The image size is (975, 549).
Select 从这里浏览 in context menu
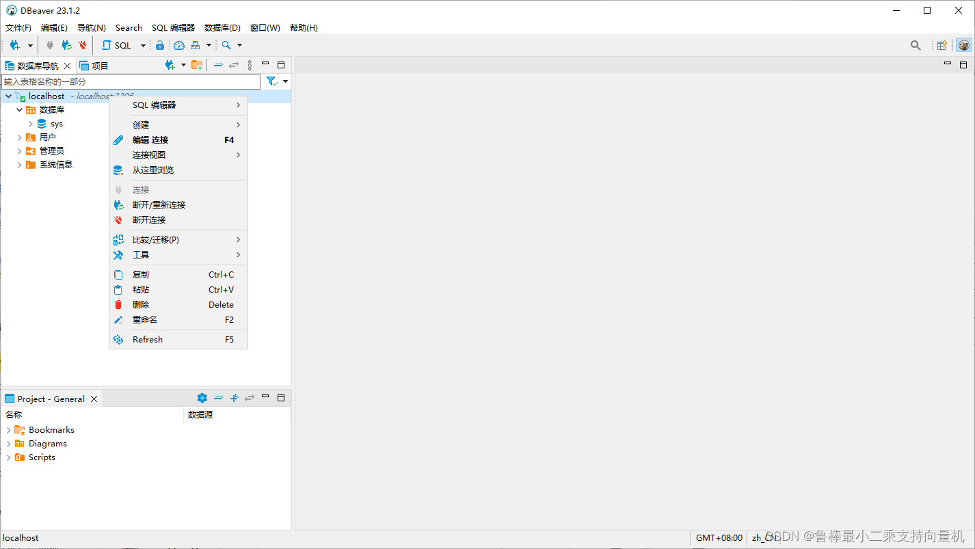tap(178, 170)
